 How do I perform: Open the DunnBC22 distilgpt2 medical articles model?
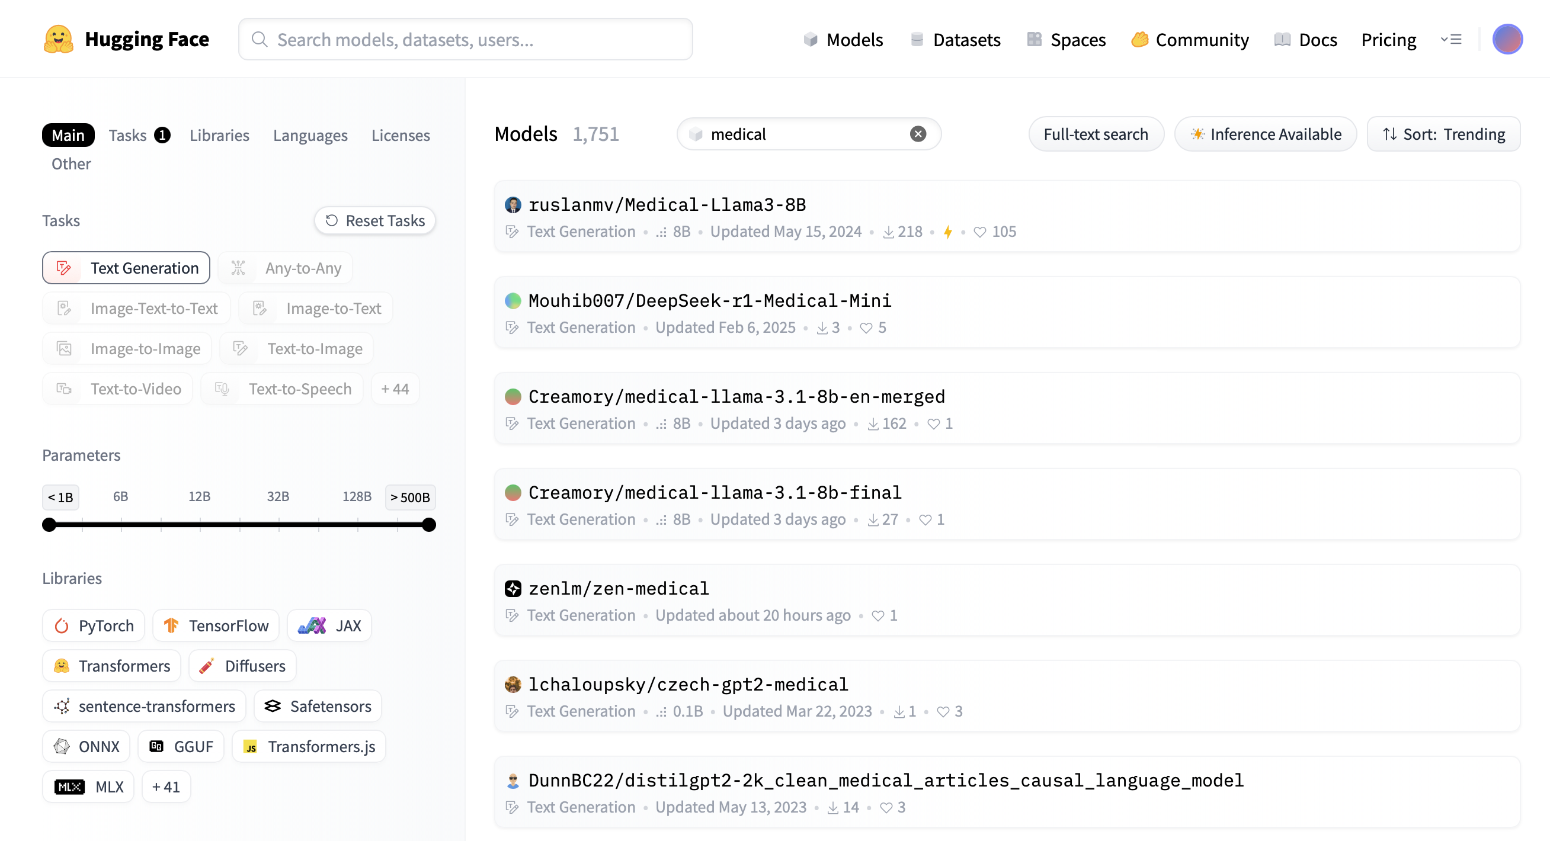click(1007, 792)
